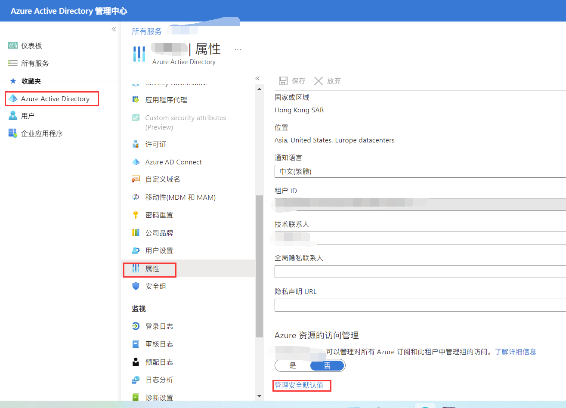Image resolution: width=566 pixels, height=408 pixels.
Task: Click the 技术联系人 input field
Action: point(420,238)
